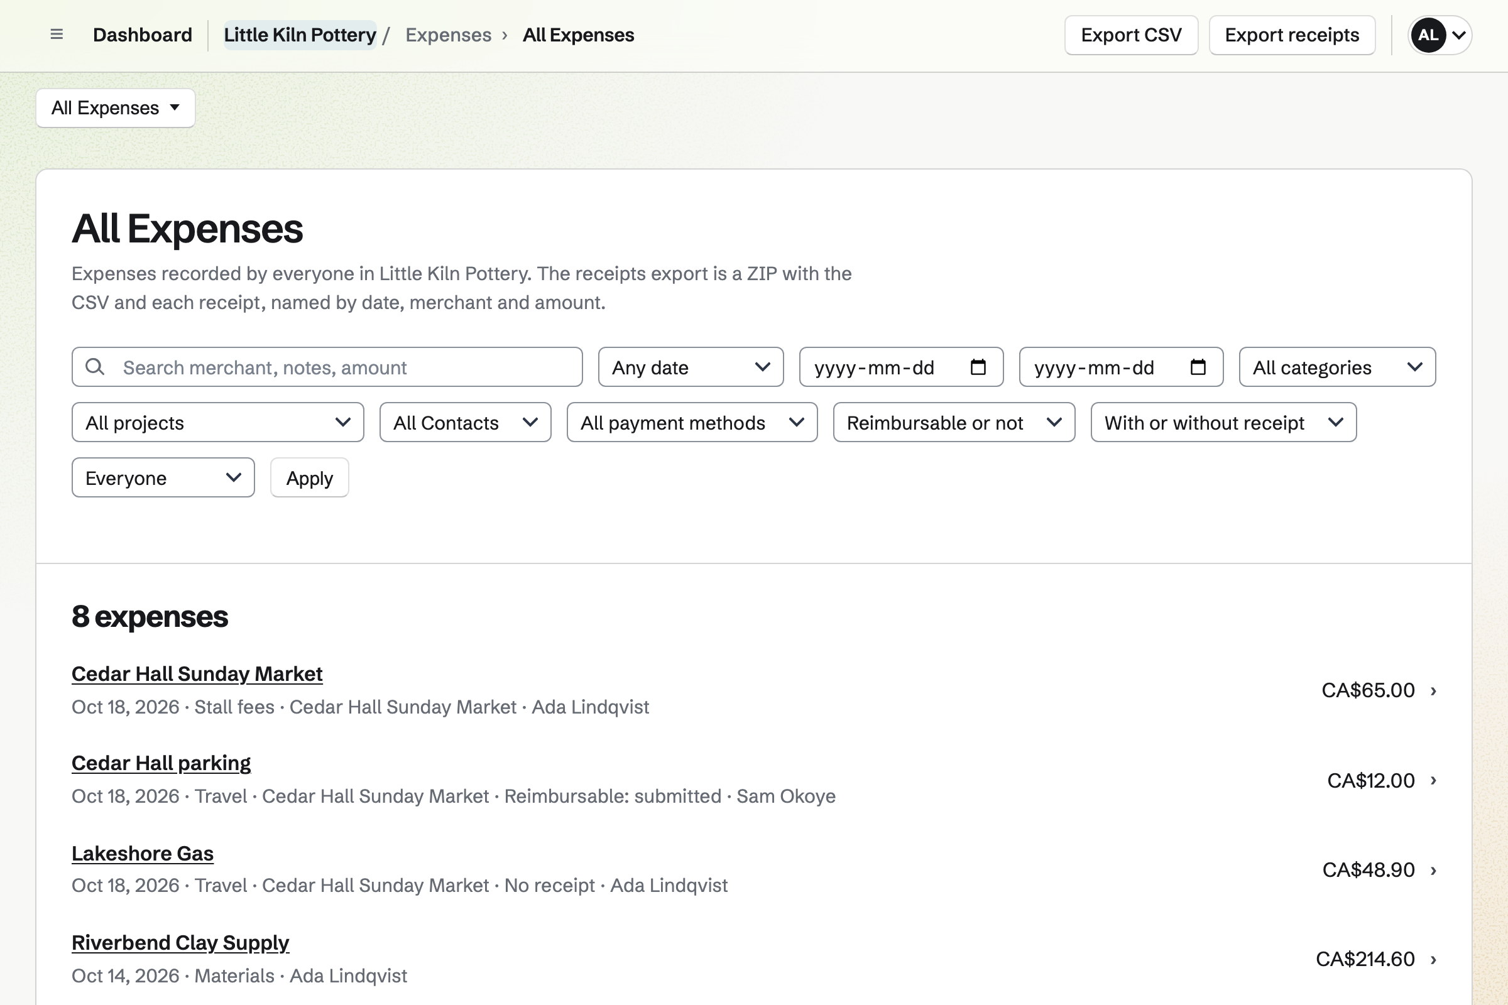Image resolution: width=1508 pixels, height=1005 pixels.
Task: Open Cedar Hall Sunday Market row chevron
Action: tap(1433, 690)
